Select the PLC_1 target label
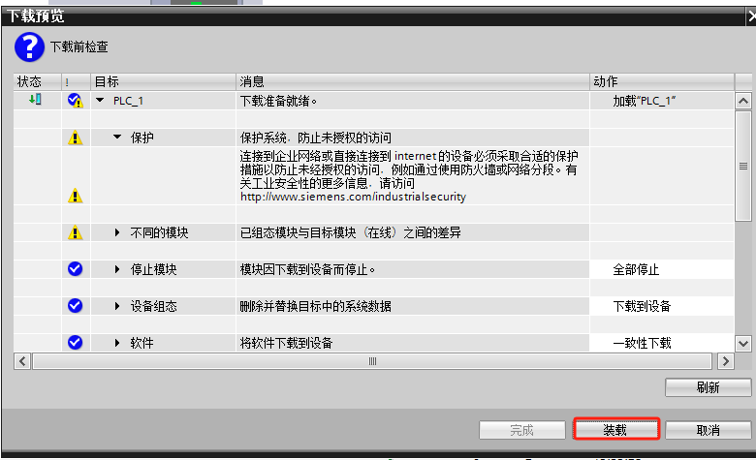The width and height of the screenshot is (756, 460). (x=128, y=101)
